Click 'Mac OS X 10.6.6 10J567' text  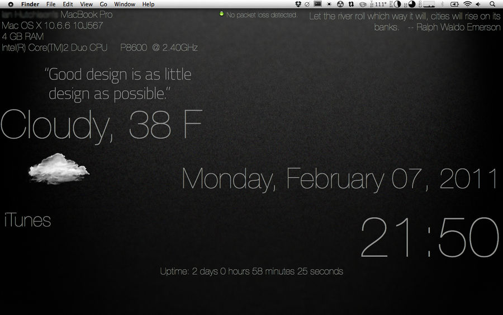53,26
